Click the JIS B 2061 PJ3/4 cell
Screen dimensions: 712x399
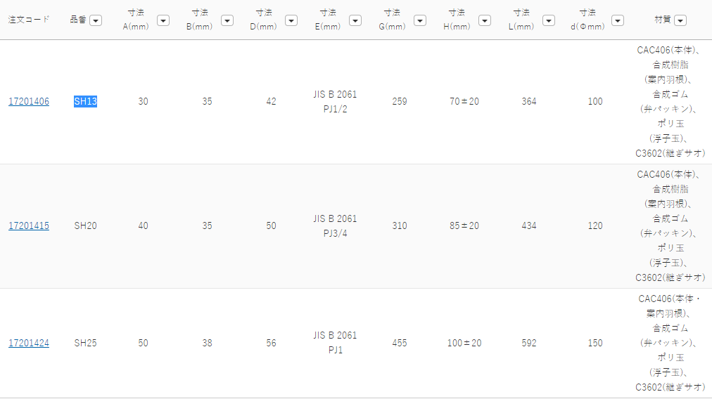tap(335, 226)
